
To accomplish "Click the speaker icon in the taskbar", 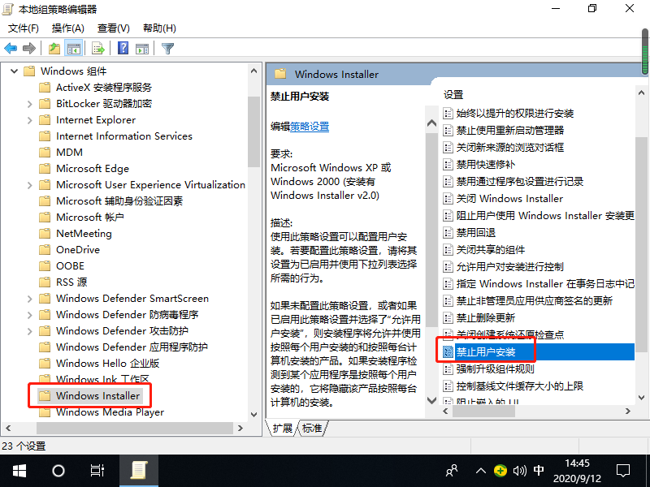I will coord(518,470).
